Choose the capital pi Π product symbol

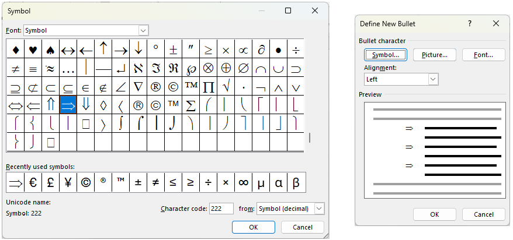208,86
